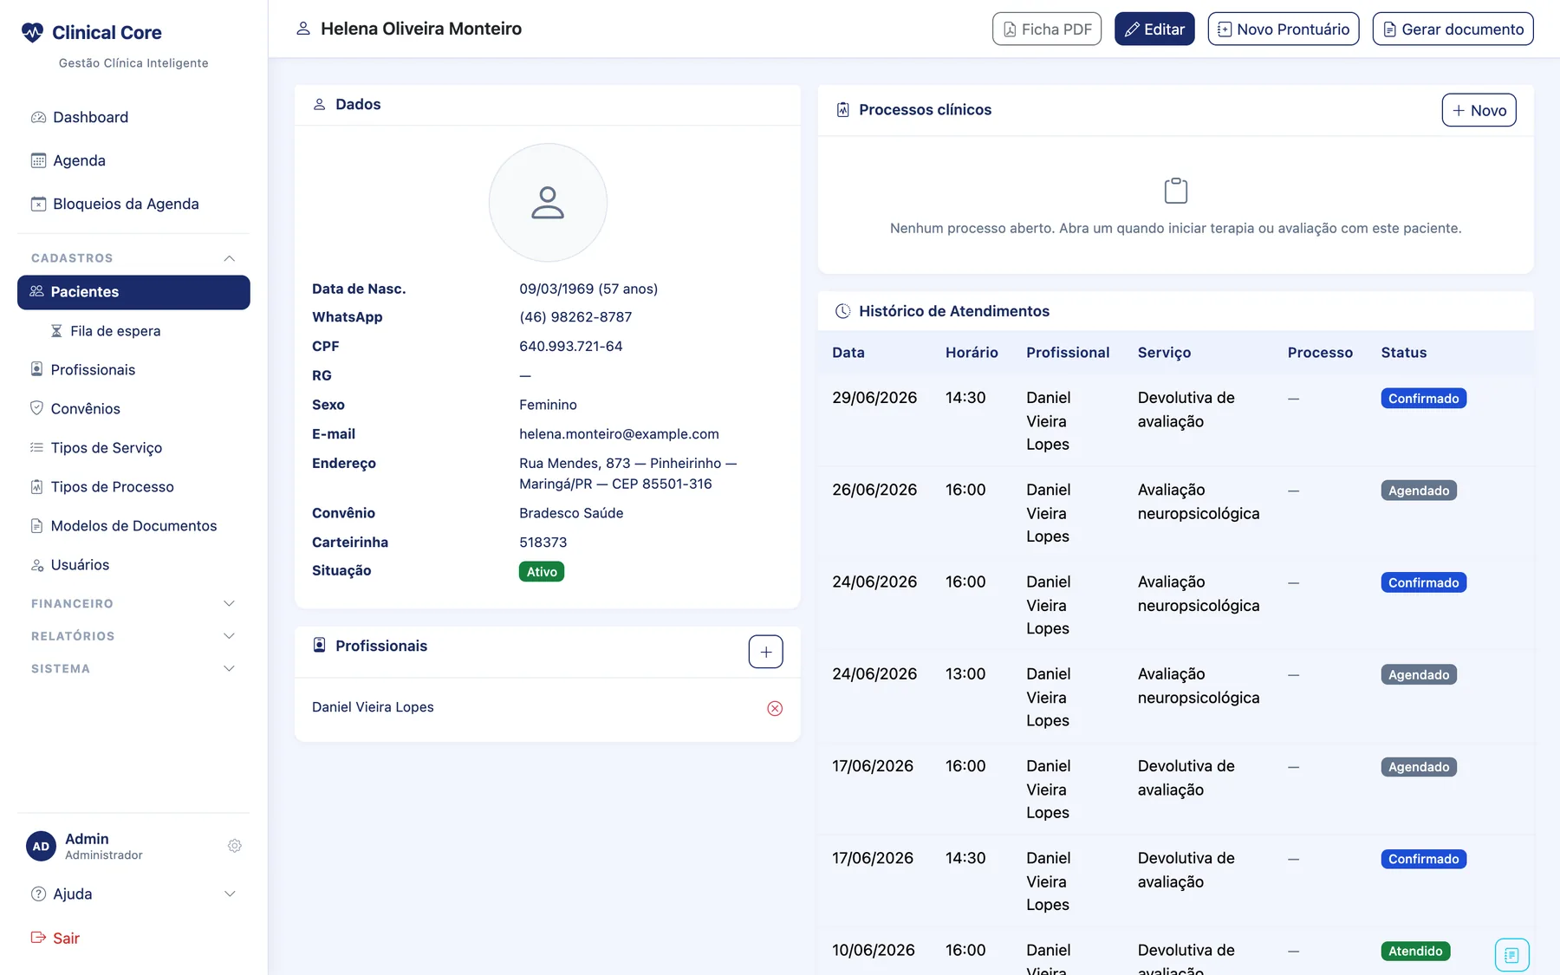Collapse the CADASTROS section
Viewport: 1560px width, 975px height.
point(133,258)
